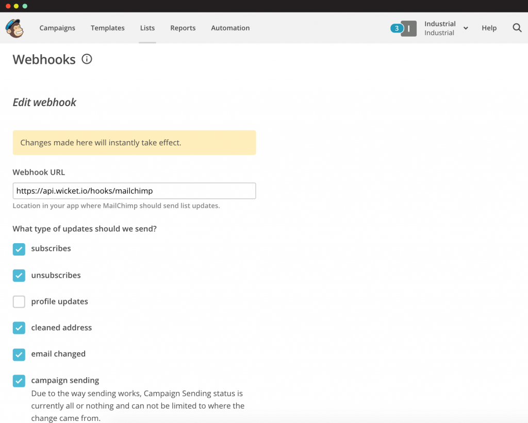
Task: Select the Lists tab
Action: click(147, 28)
